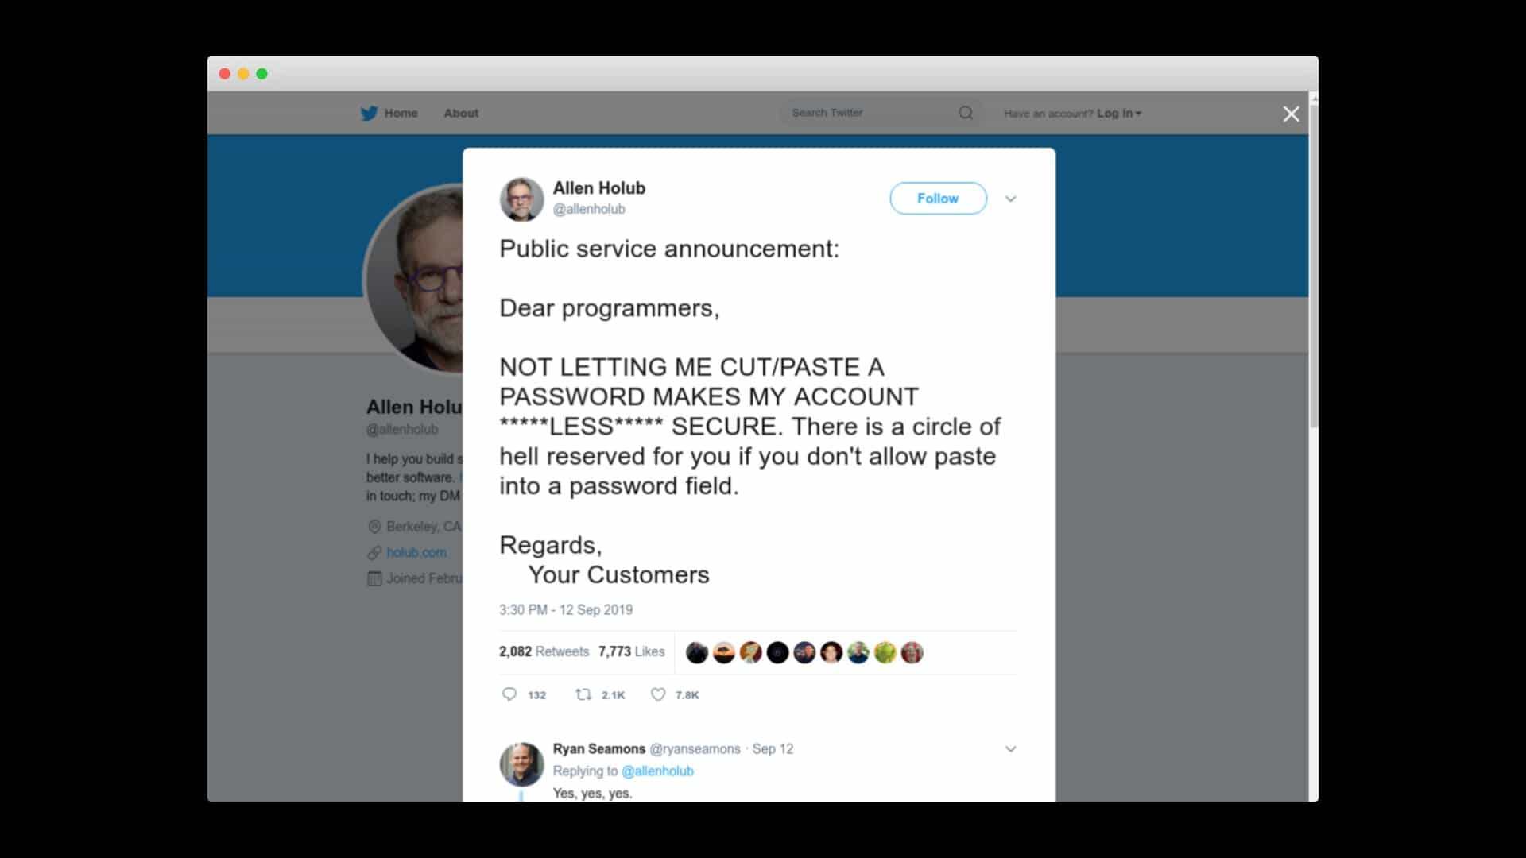The width and height of the screenshot is (1526, 858).
Task: Click the reply speech bubble icon
Action: [509, 694]
